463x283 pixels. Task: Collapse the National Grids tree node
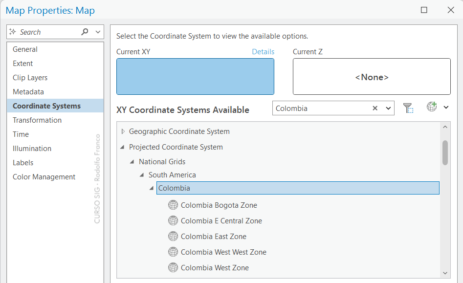132,162
